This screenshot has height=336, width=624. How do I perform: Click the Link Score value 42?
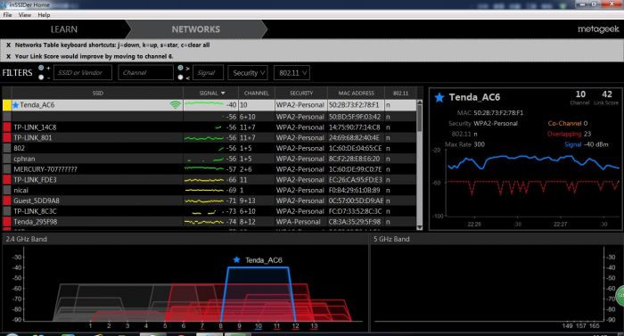[x=606, y=94]
